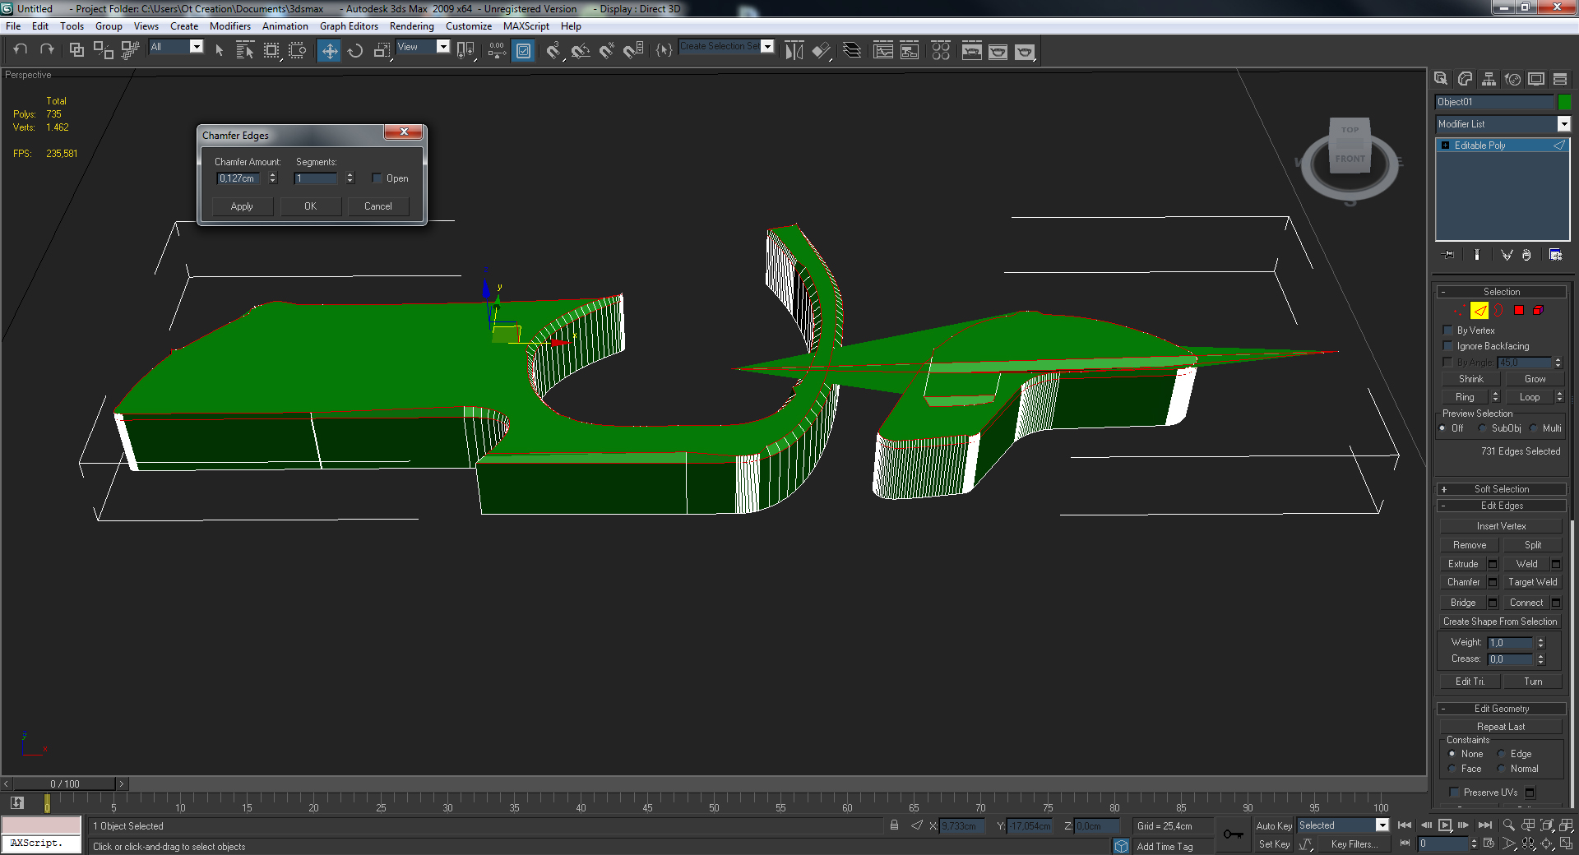Screen dimensions: 1579x855
Task: Open the Display command panel tab
Action: click(1536, 79)
